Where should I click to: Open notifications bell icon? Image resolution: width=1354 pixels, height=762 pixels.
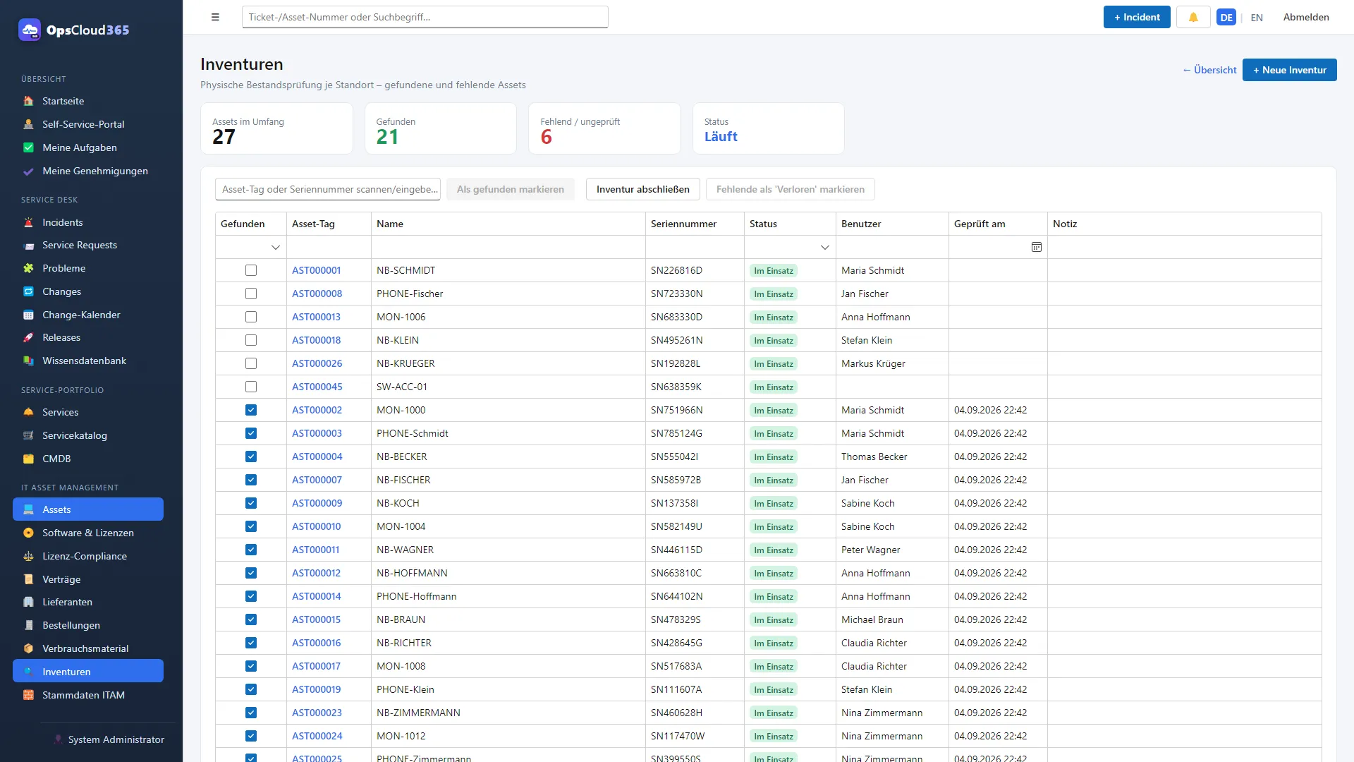click(x=1193, y=17)
